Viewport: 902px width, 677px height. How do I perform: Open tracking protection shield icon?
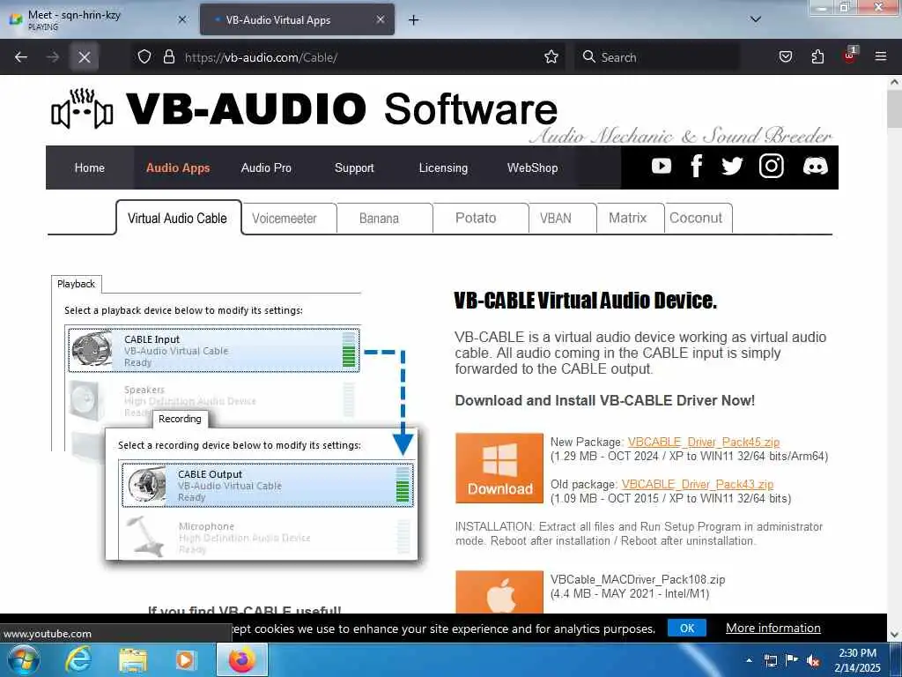tap(144, 57)
